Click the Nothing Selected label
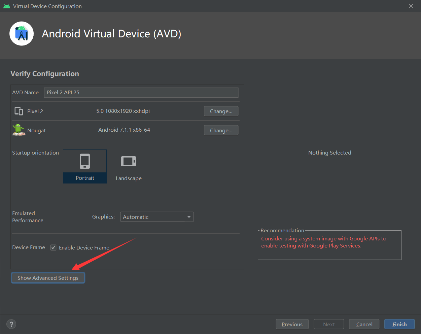Viewport: 421px width, 334px height. (x=330, y=153)
